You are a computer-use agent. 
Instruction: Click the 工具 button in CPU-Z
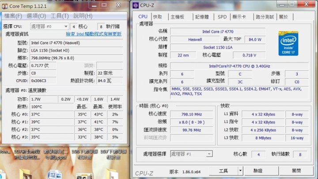[x=223, y=171]
